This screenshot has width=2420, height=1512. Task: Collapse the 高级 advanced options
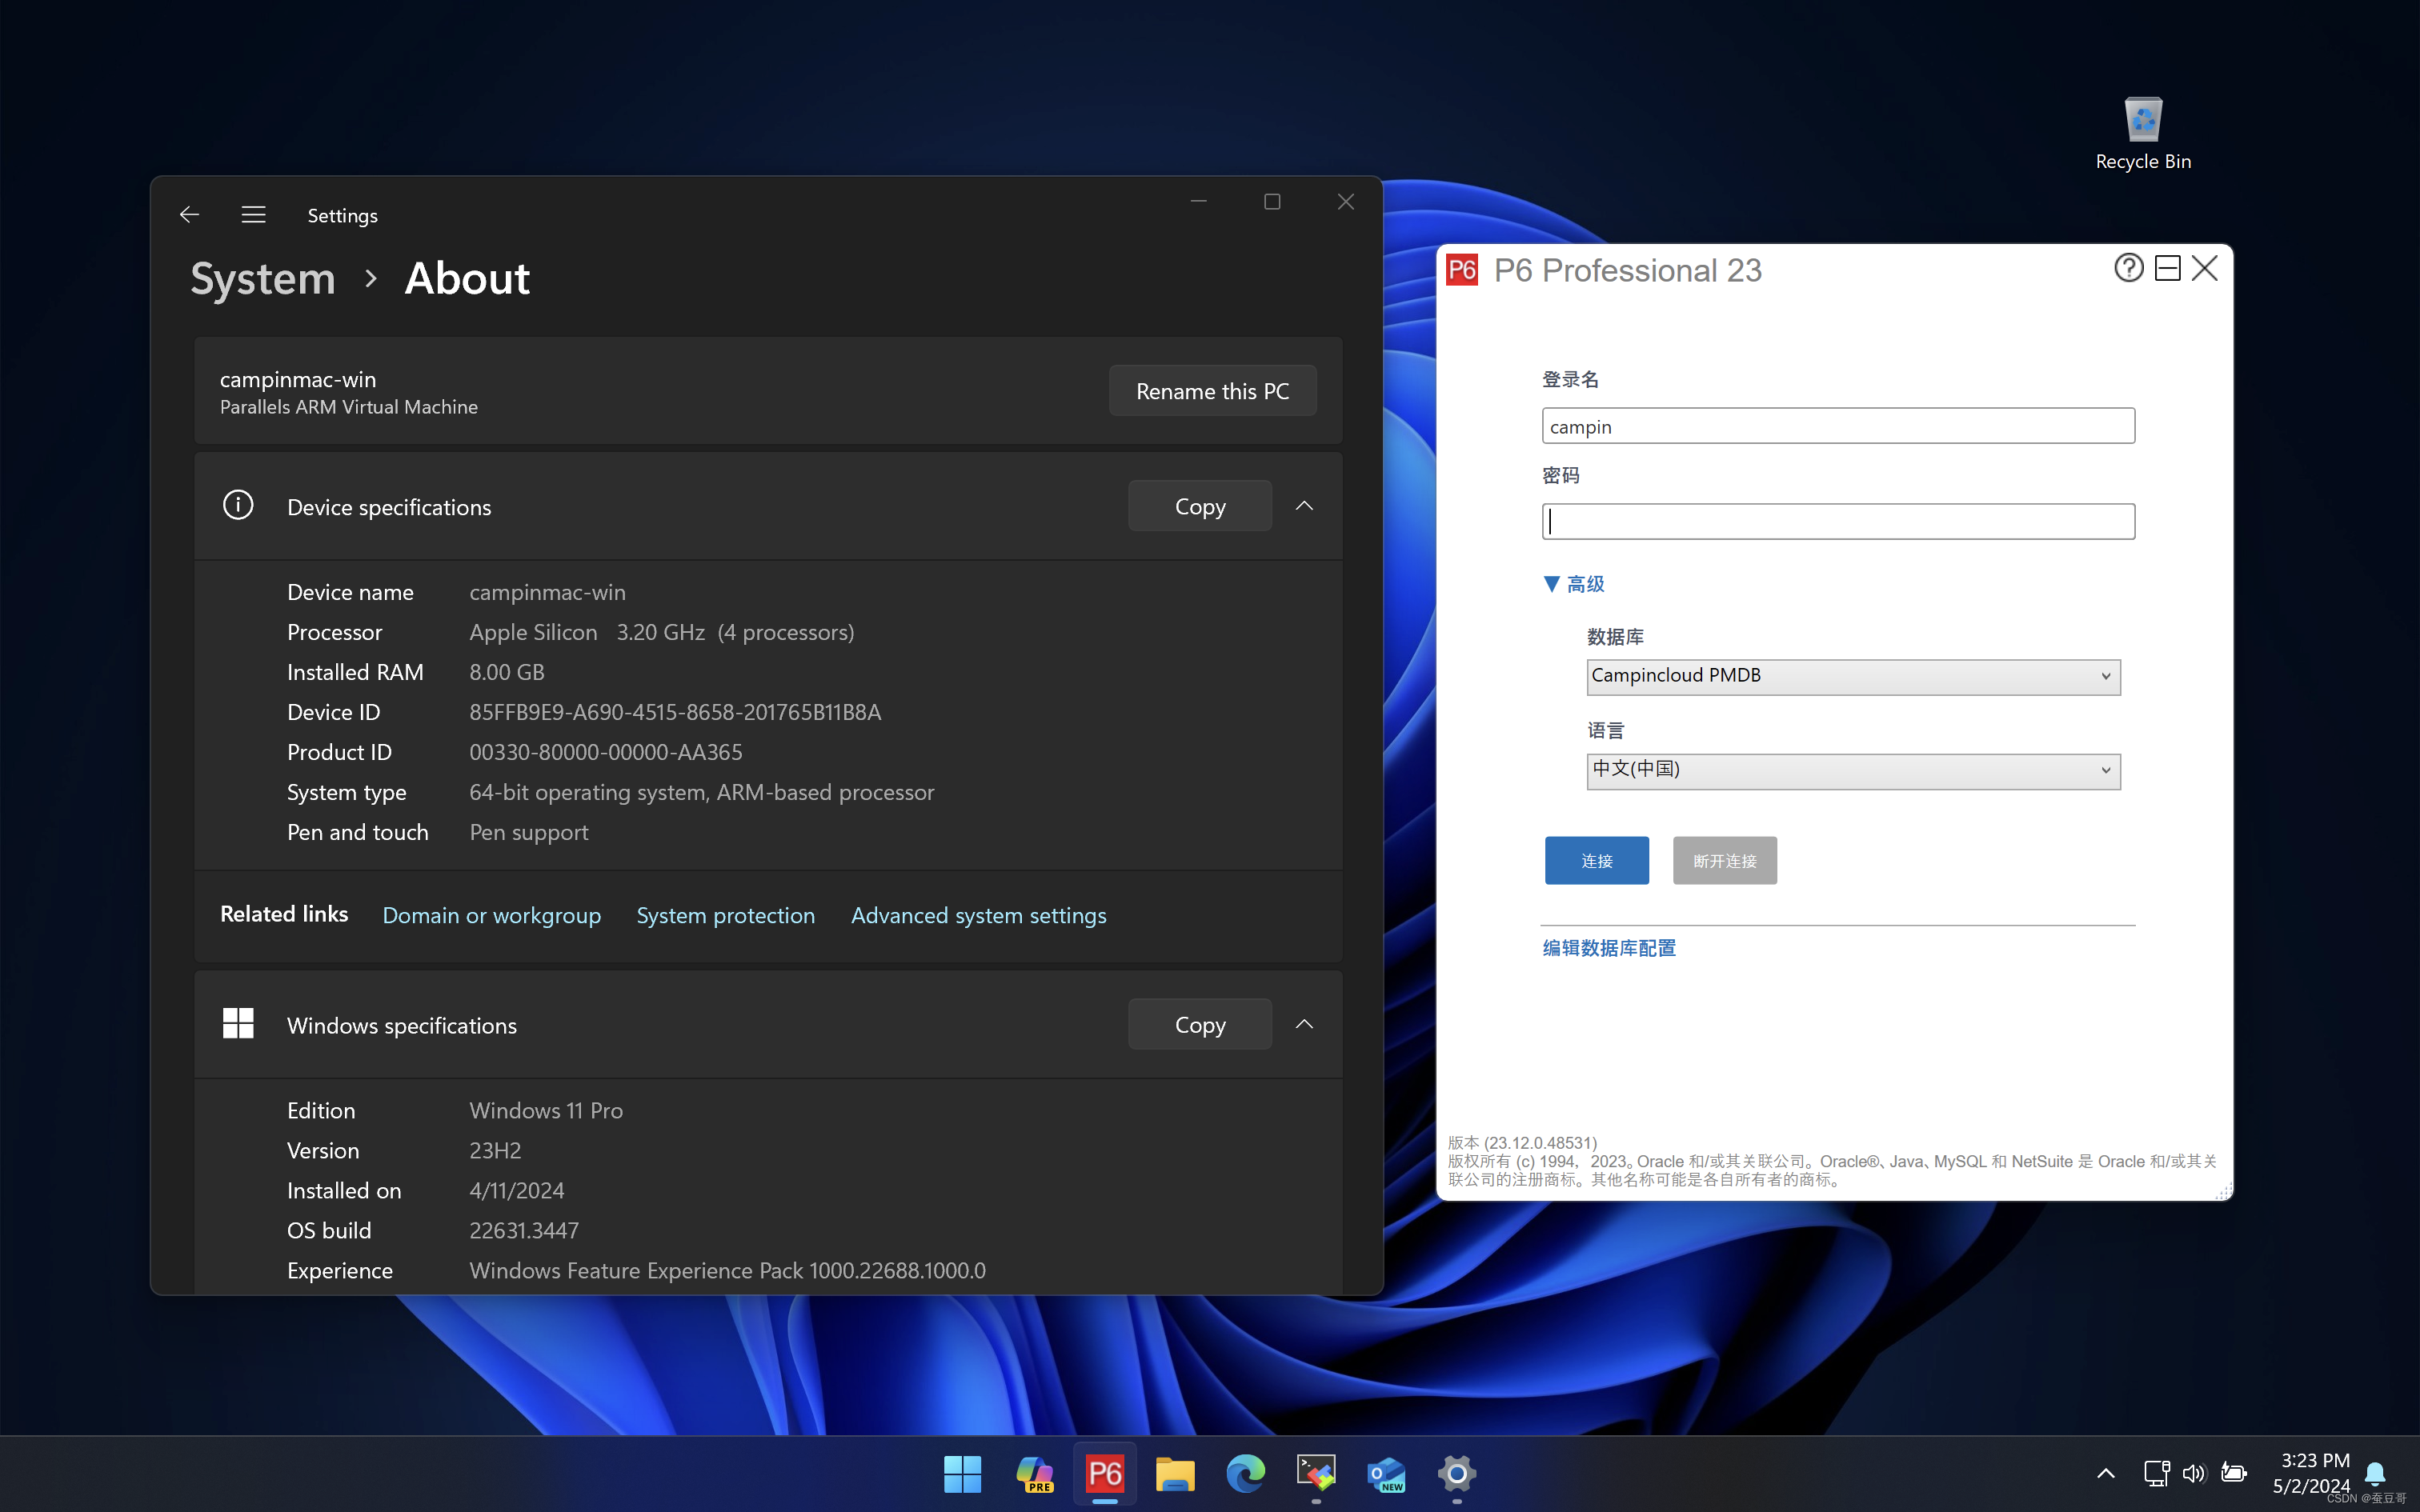[x=1574, y=584]
